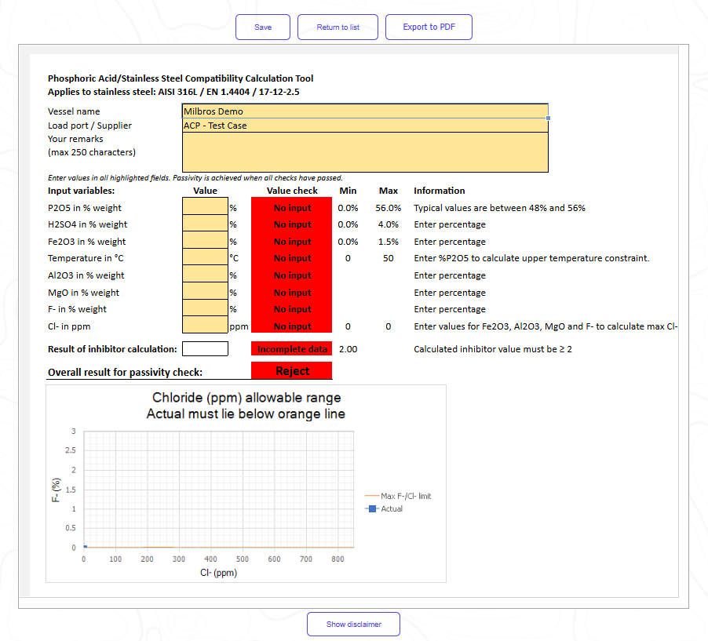Click the 'Max F-/Cl- limit' legend entry
The width and height of the screenshot is (708, 641).
(x=398, y=496)
